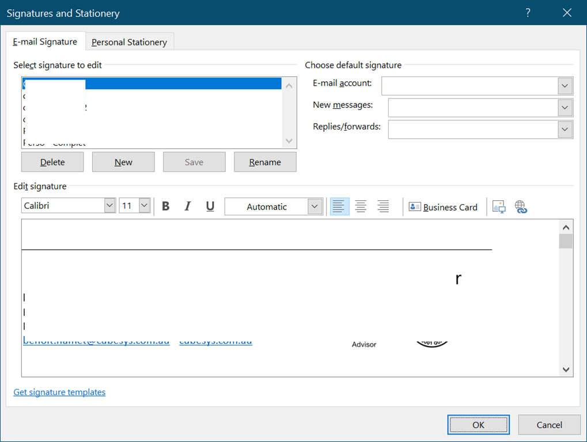Align signature text to the right
Screen dimensions: 587x442
[383, 207]
